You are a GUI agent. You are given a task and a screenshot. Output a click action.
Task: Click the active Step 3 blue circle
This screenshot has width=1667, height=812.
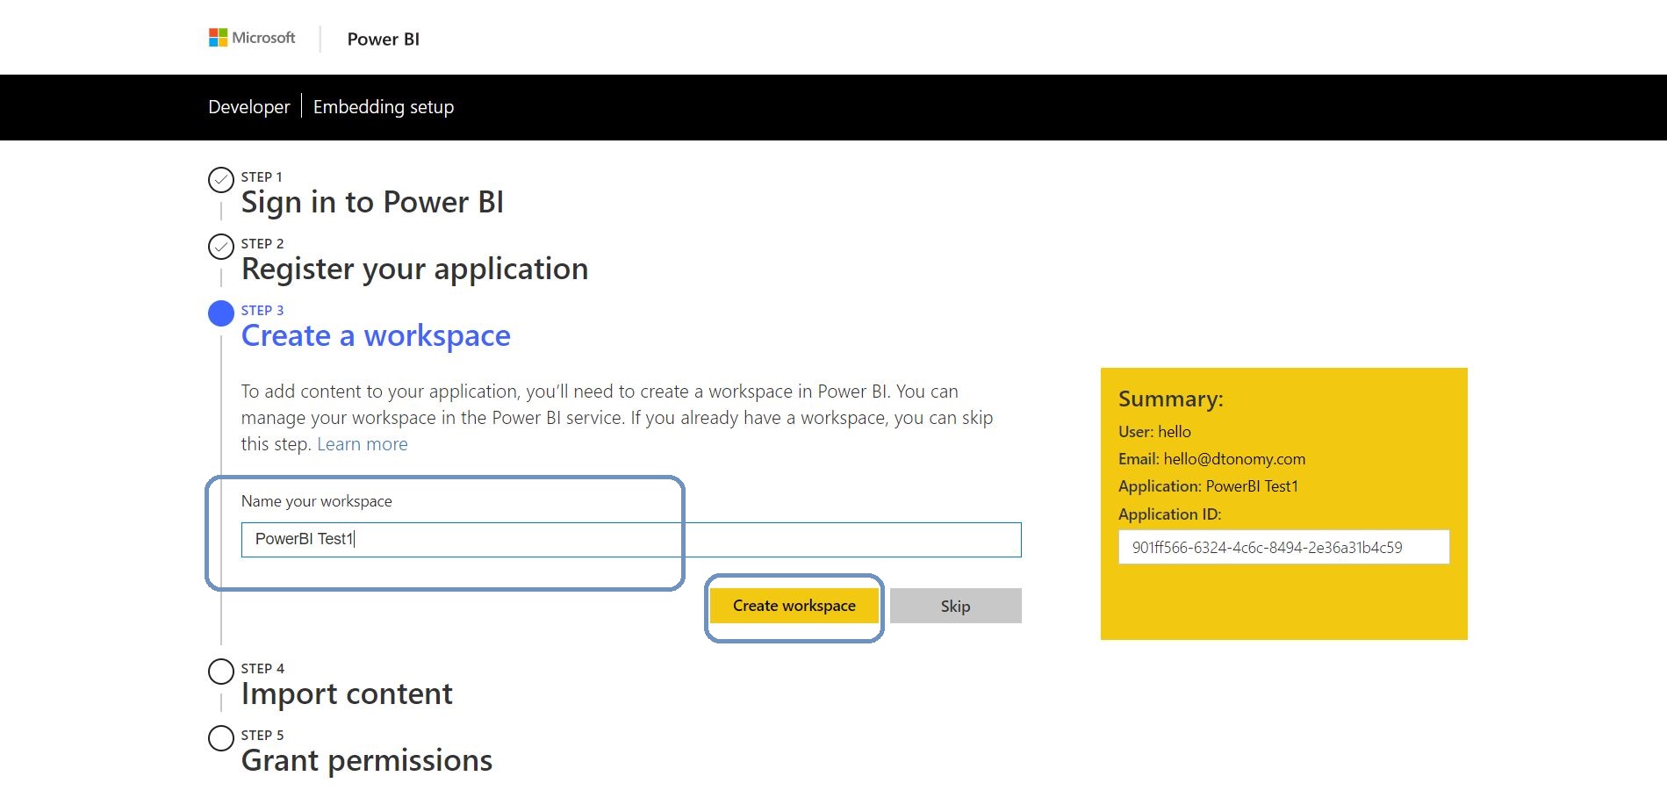click(x=221, y=313)
